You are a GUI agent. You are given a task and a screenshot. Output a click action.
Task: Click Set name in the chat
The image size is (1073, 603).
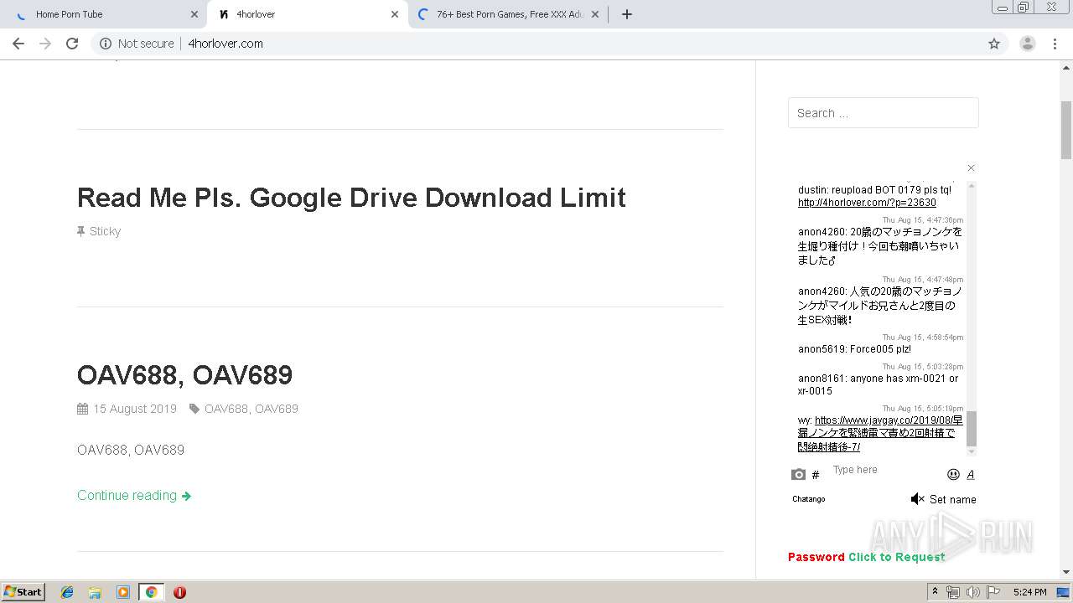[952, 499]
